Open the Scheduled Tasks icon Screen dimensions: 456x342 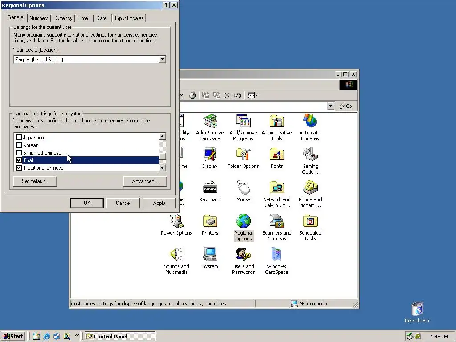(x=310, y=228)
